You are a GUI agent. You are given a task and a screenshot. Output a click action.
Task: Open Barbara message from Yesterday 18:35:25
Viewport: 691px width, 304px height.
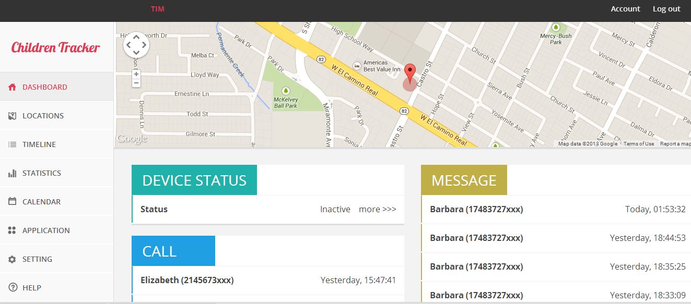point(556,267)
